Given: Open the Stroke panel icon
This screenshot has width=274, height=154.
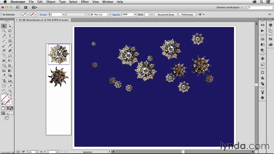Looking at the screenshot, I should coord(262,39).
